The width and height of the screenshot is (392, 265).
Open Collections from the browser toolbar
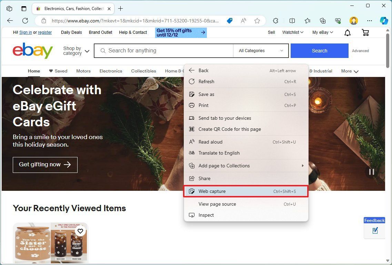322,21
